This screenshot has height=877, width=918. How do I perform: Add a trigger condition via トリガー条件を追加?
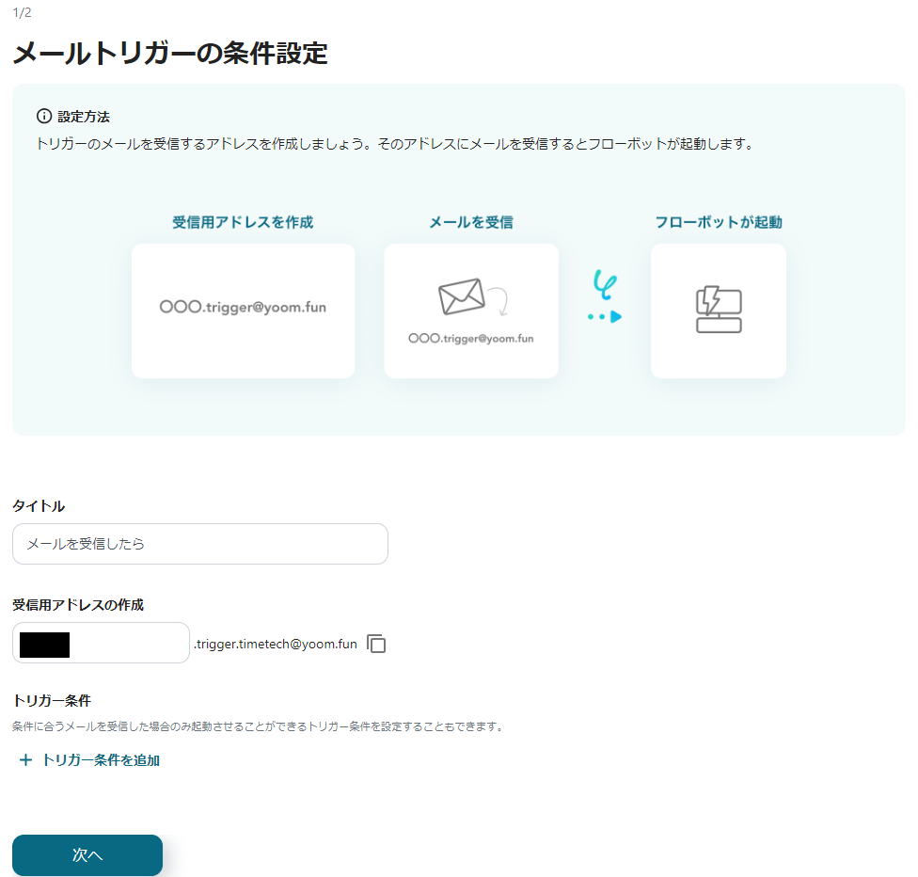[x=89, y=759]
